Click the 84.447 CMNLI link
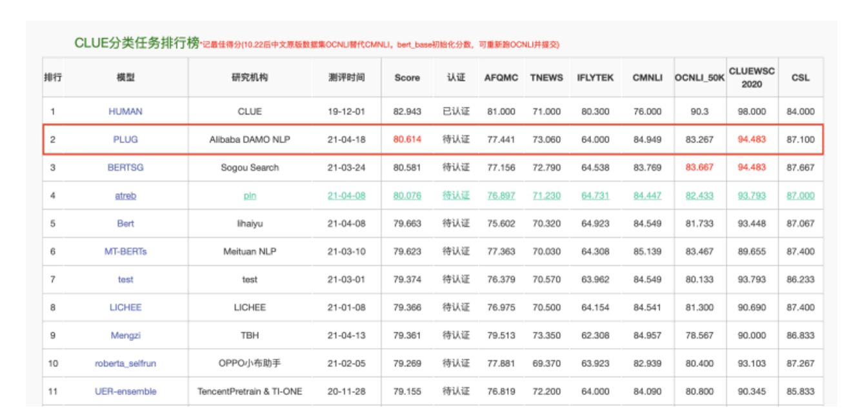Image resolution: width=851 pixels, height=415 pixels. pos(647,195)
